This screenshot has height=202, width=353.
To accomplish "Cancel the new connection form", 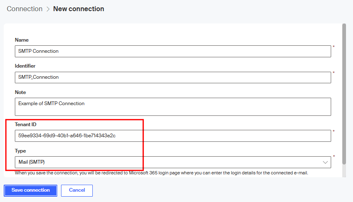I will tap(77, 190).
